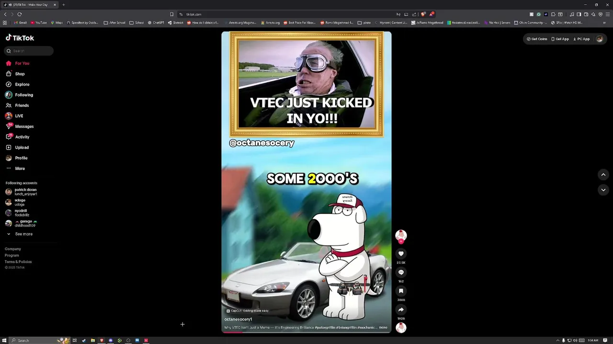Open the YouTube bookmark
This screenshot has height=344, width=613.
point(39,22)
